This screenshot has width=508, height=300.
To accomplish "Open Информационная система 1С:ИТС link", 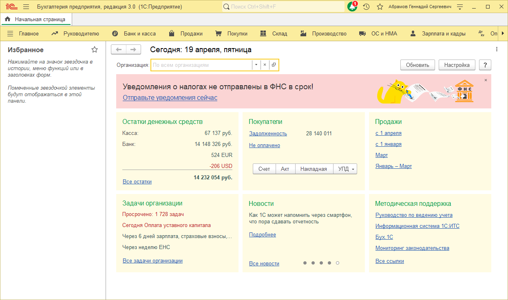I will click(417, 226).
